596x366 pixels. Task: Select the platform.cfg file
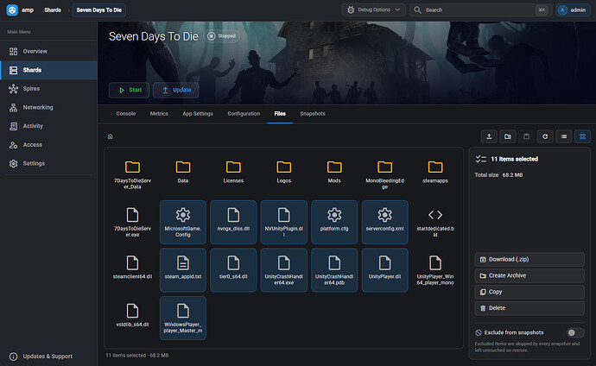coord(334,222)
